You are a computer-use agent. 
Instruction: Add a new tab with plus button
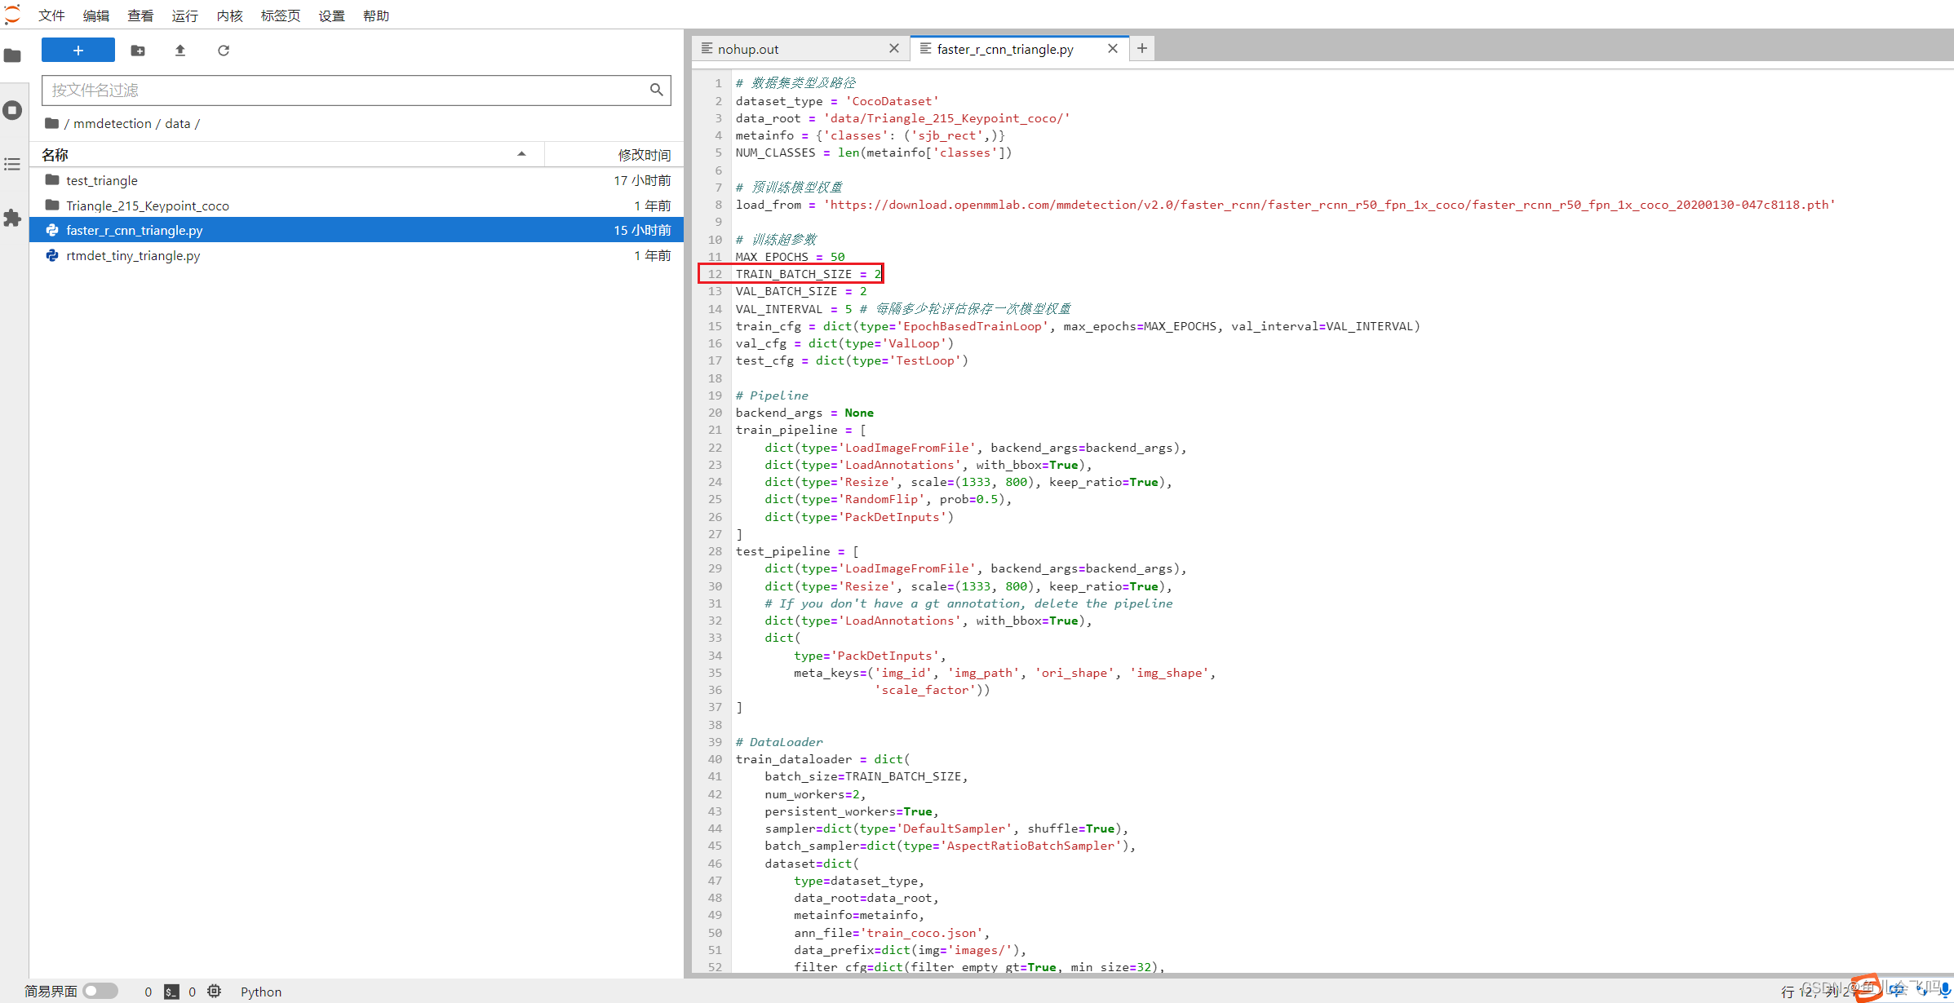coord(1142,49)
